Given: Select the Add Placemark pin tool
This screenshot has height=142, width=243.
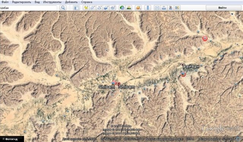Looking at the screenshot, I should [86, 8].
